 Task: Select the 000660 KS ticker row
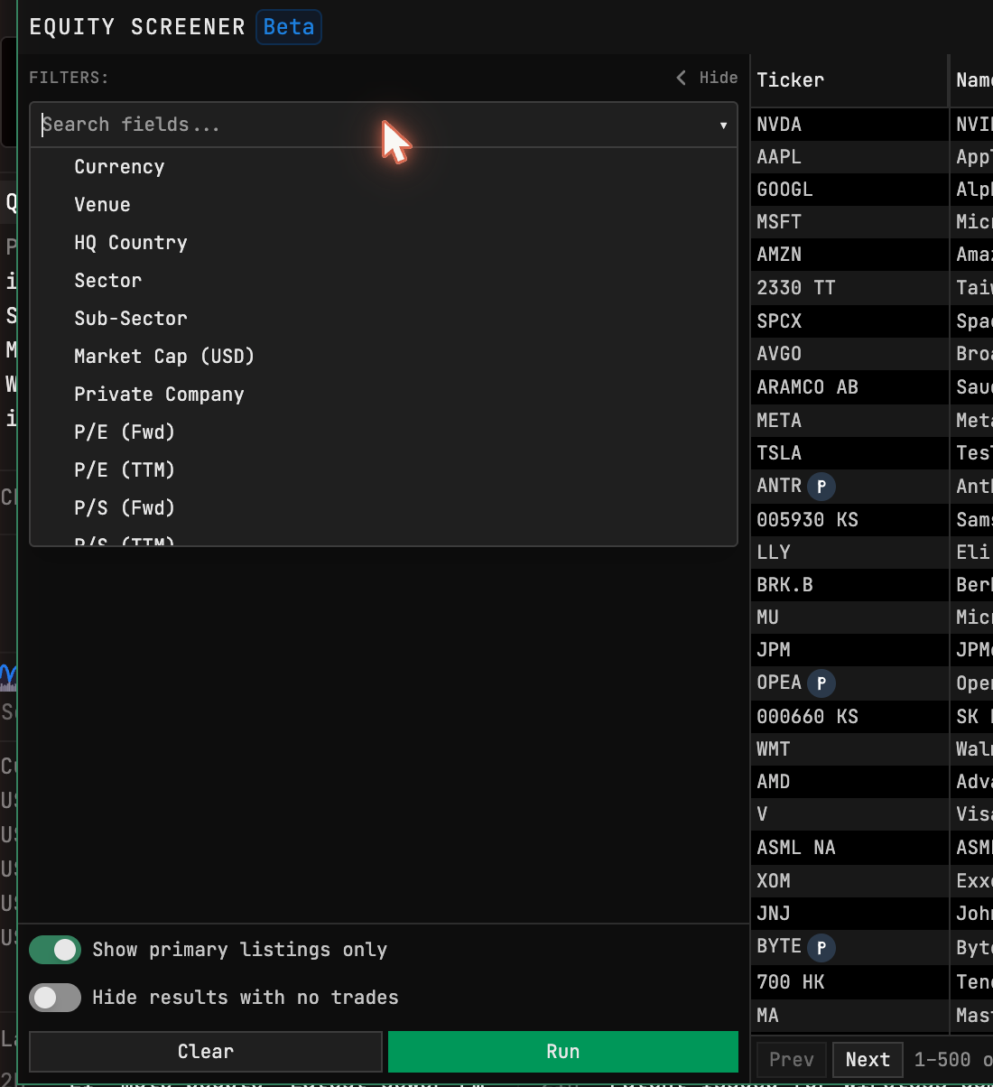[x=849, y=717]
